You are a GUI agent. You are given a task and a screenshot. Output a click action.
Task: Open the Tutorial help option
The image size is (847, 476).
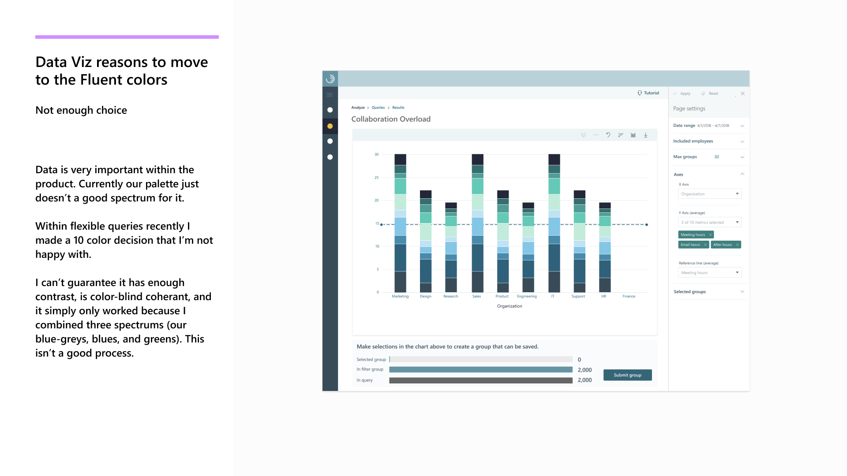(648, 93)
